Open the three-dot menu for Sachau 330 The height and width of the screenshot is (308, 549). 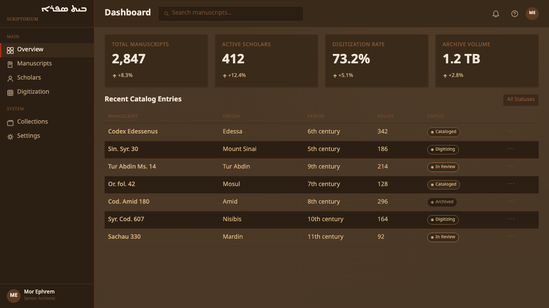tap(511, 237)
